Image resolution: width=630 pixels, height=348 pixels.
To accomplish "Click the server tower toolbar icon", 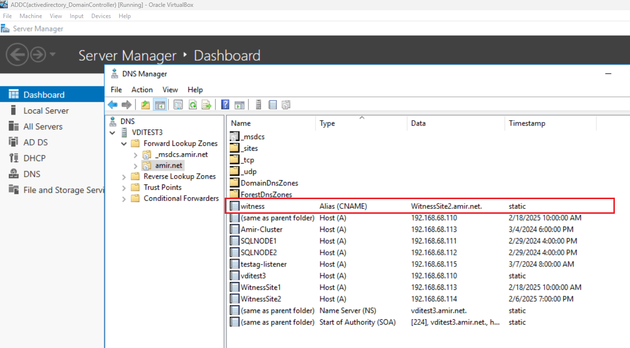I will (x=258, y=104).
